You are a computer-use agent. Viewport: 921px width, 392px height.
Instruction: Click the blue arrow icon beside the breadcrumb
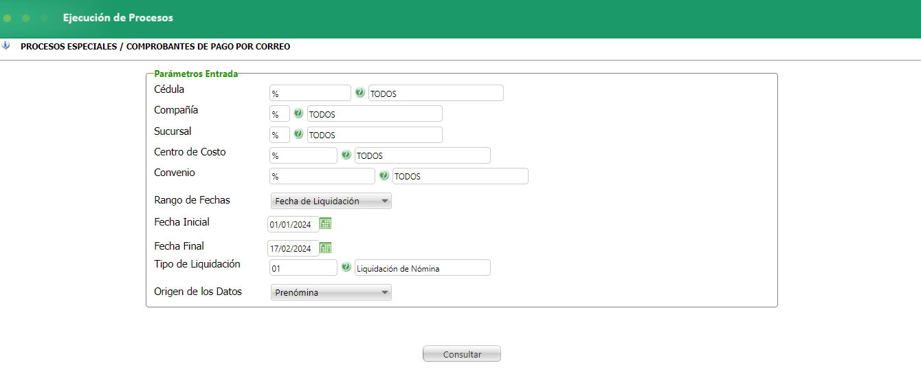6,46
